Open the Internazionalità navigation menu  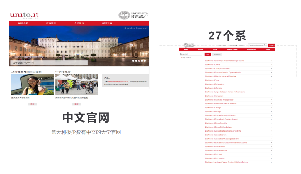[x=252, y=49]
